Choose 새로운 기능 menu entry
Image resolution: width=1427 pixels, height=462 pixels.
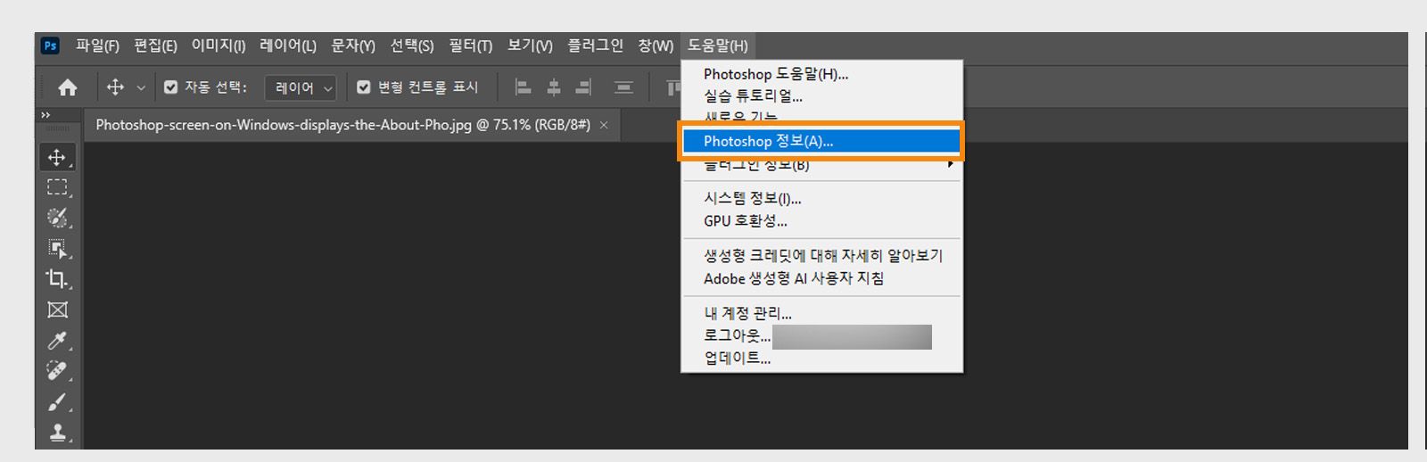821,116
